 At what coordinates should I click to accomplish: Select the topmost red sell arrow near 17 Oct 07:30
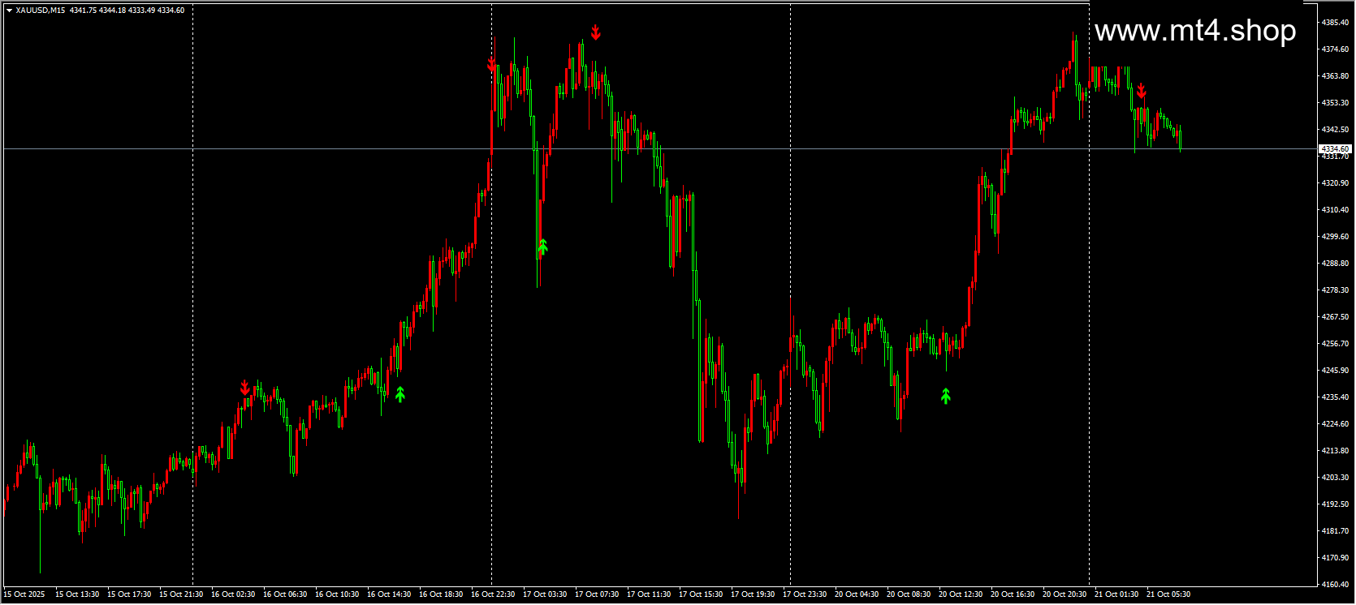596,32
